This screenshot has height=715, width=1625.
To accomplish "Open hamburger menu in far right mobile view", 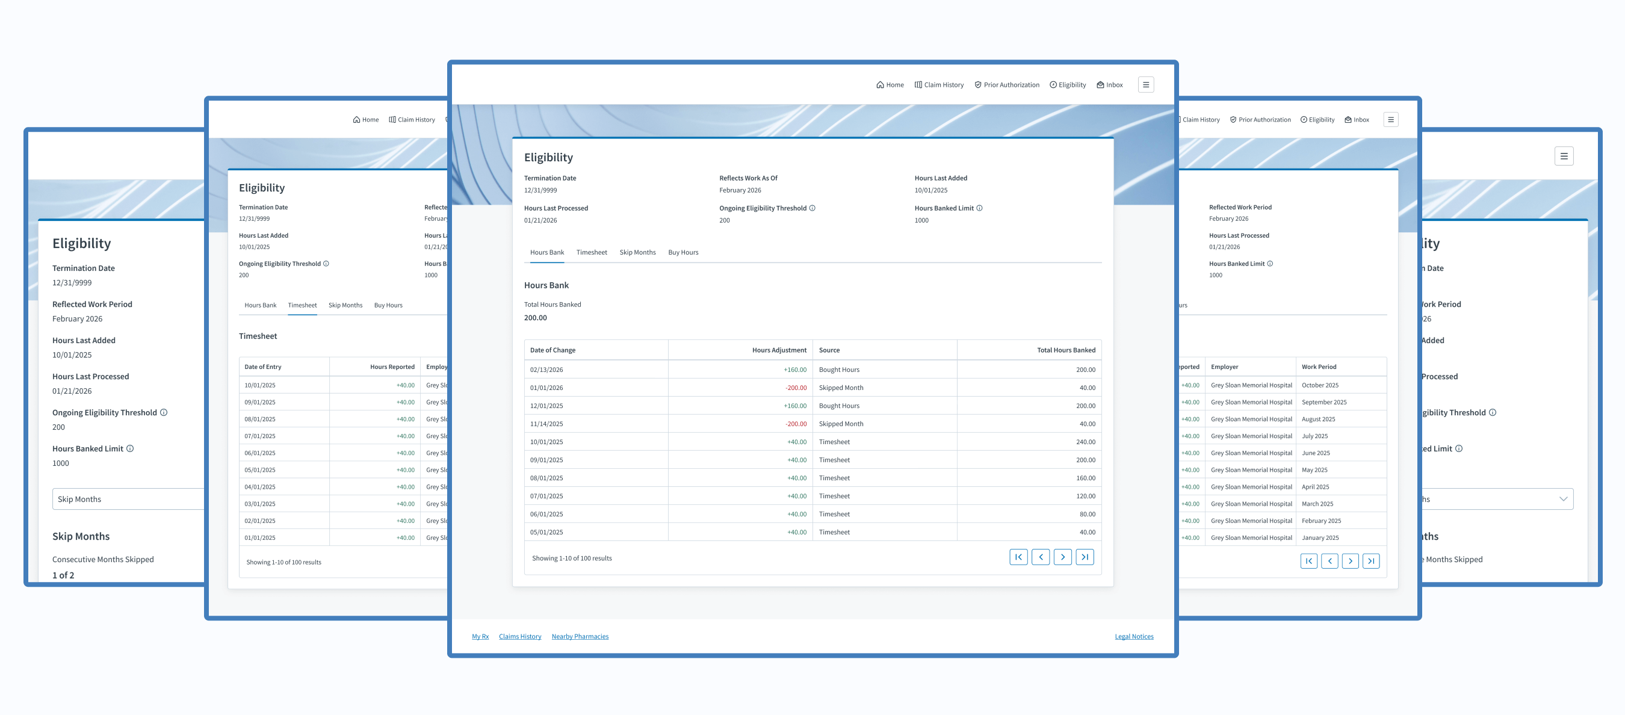I will click(x=1563, y=156).
